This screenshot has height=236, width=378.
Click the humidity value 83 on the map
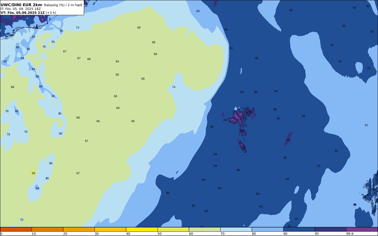click(x=33, y=37)
